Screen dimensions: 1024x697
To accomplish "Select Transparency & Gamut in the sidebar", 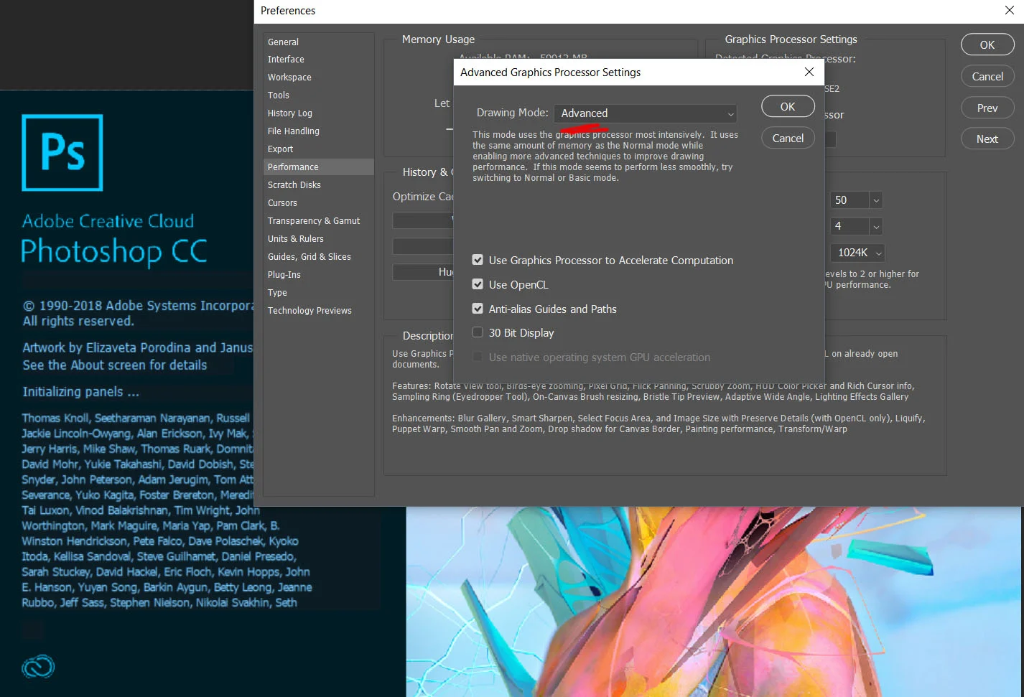I will pos(314,220).
